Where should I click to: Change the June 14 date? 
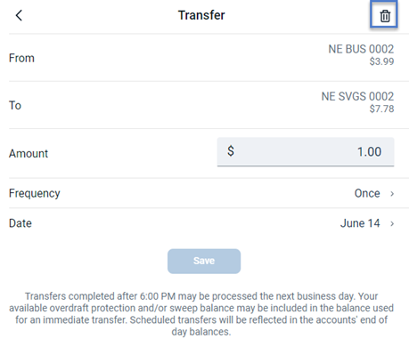[x=360, y=223]
